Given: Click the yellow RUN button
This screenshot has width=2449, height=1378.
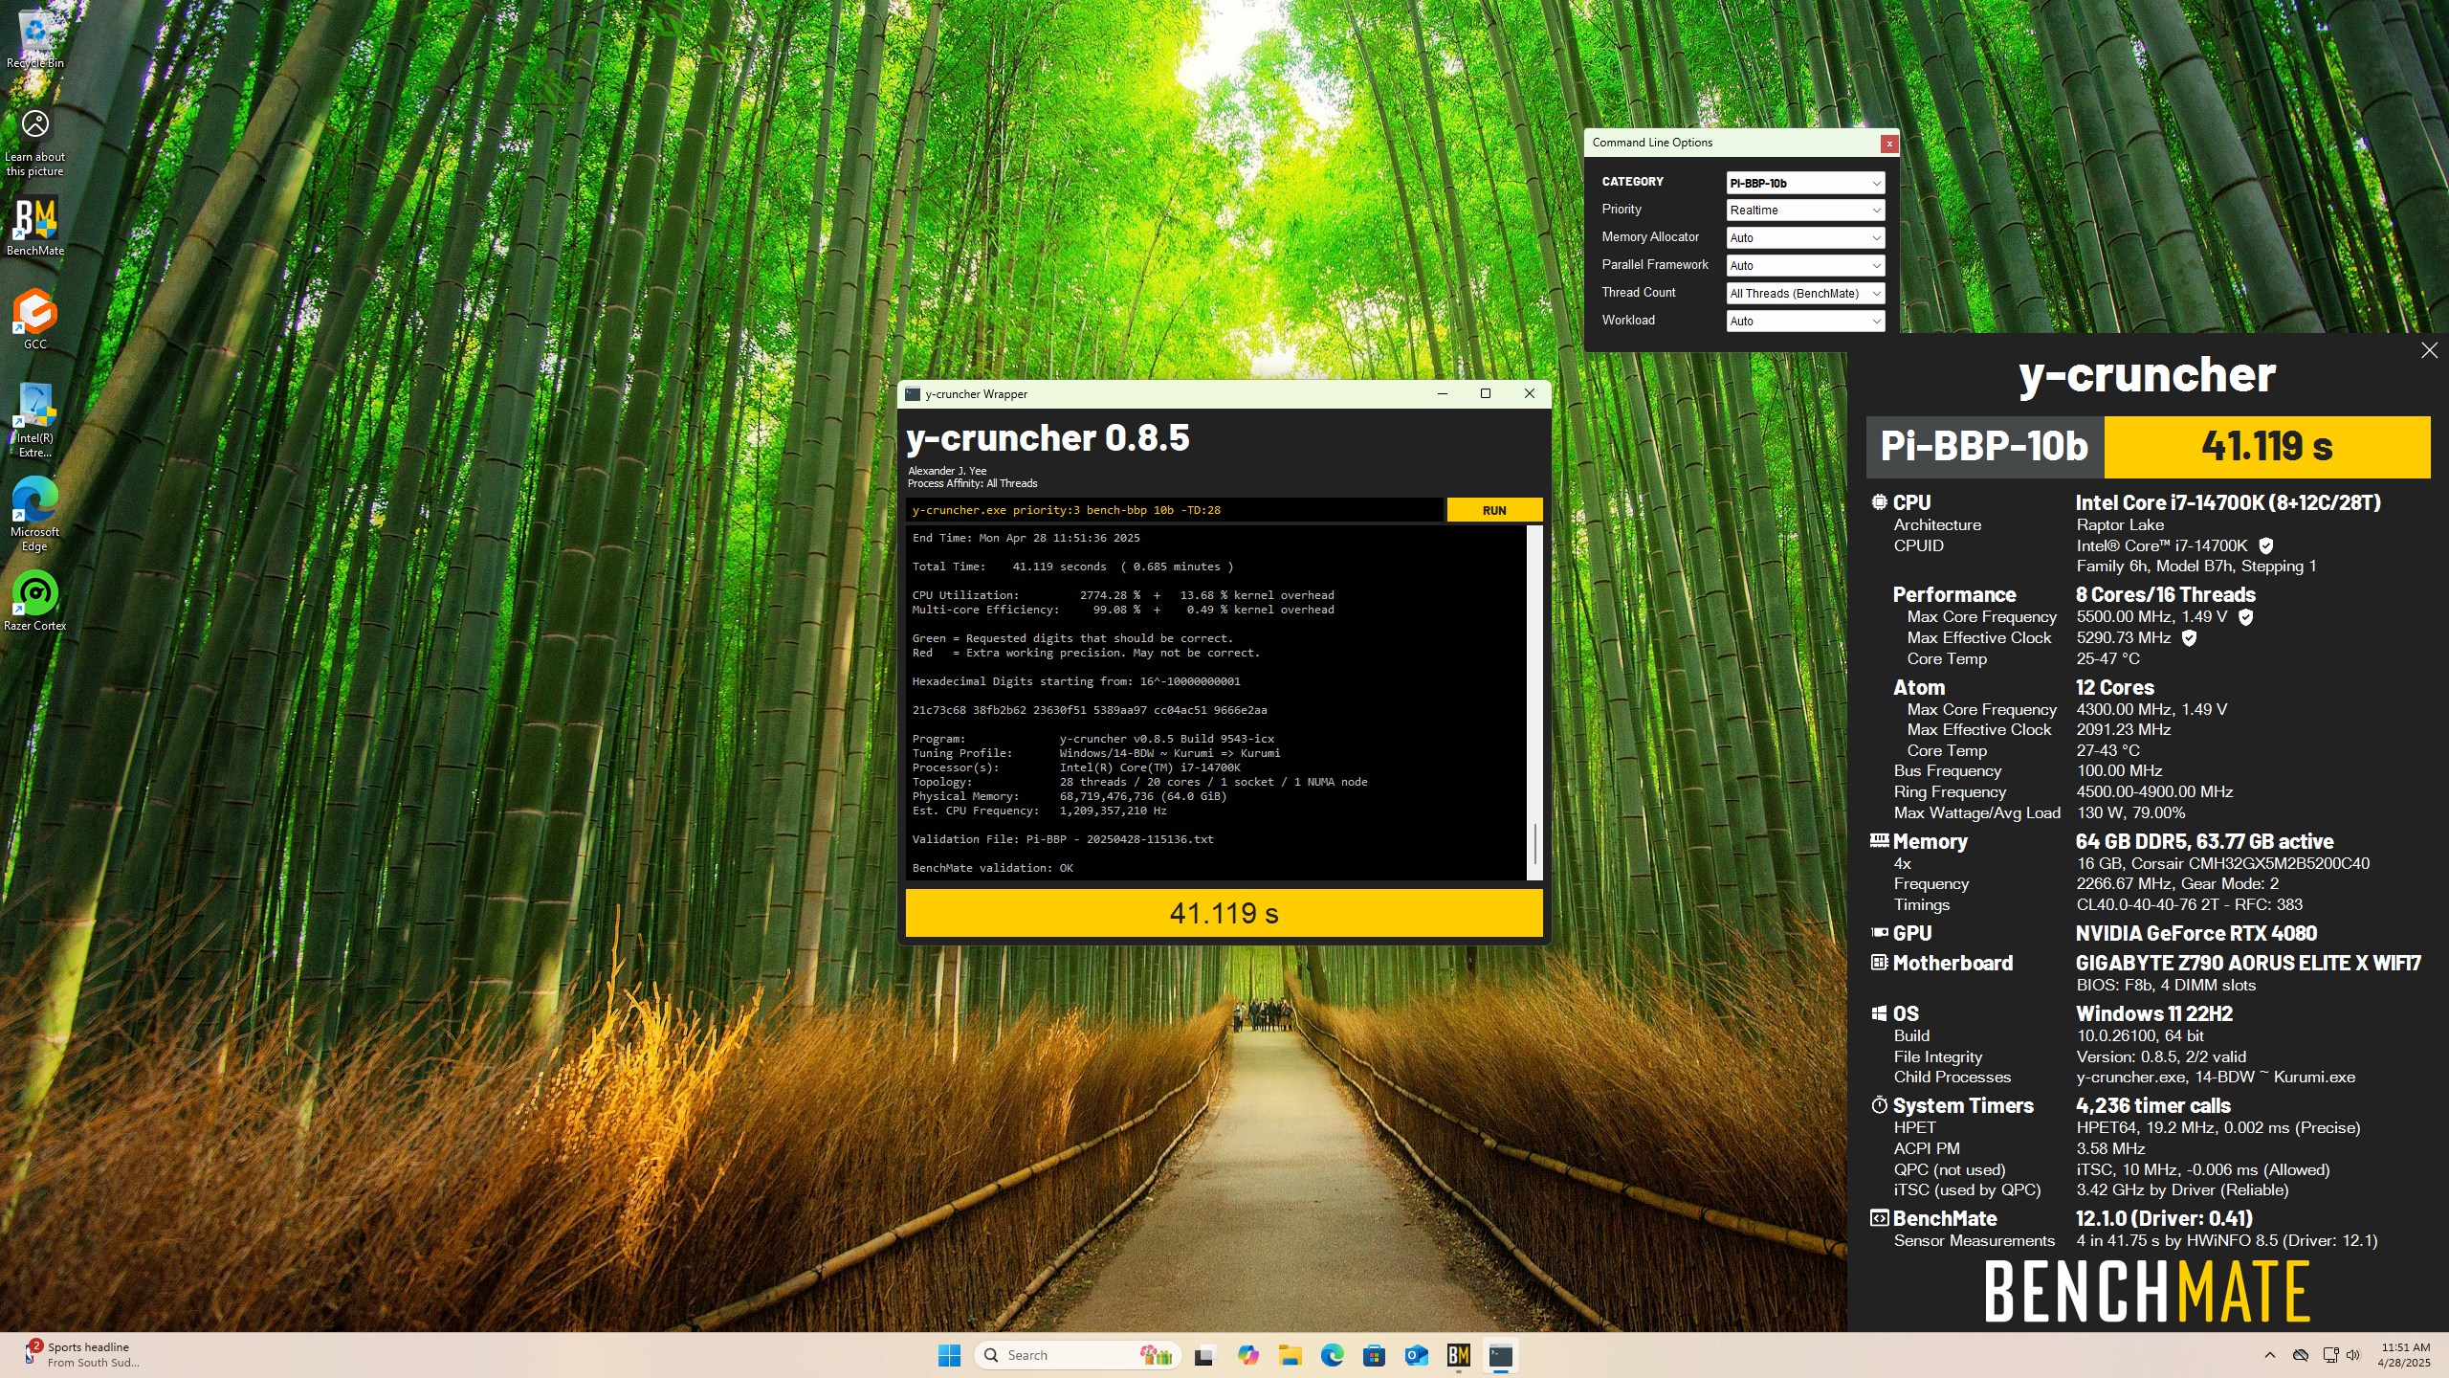Looking at the screenshot, I should pos(1494,510).
